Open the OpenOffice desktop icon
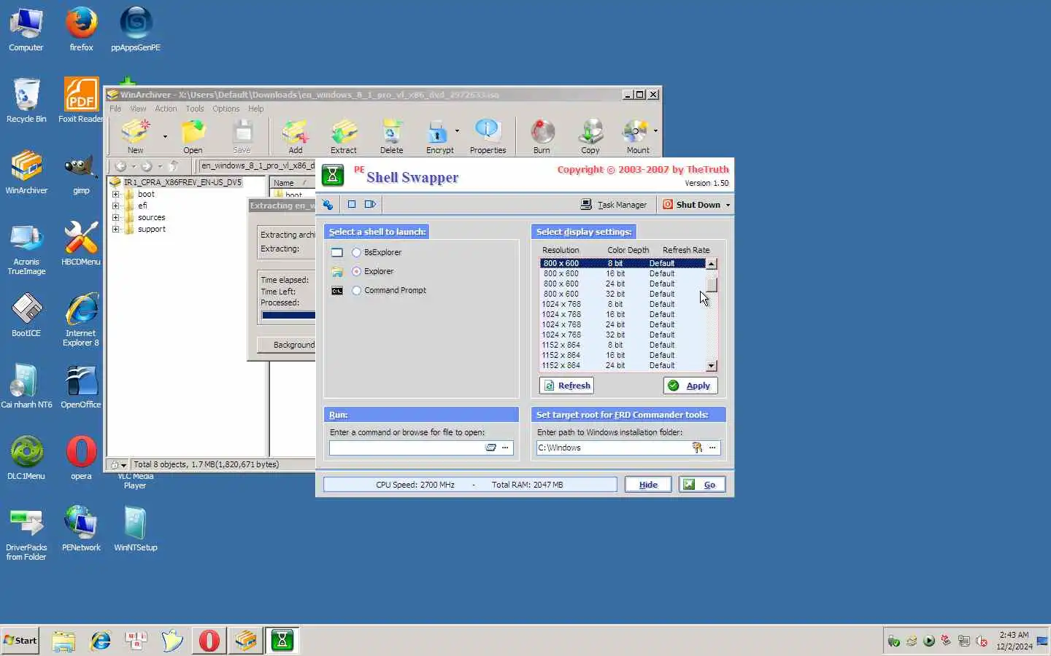 click(81, 387)
